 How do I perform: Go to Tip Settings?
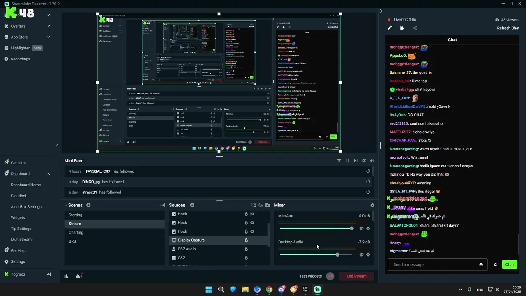21,229
